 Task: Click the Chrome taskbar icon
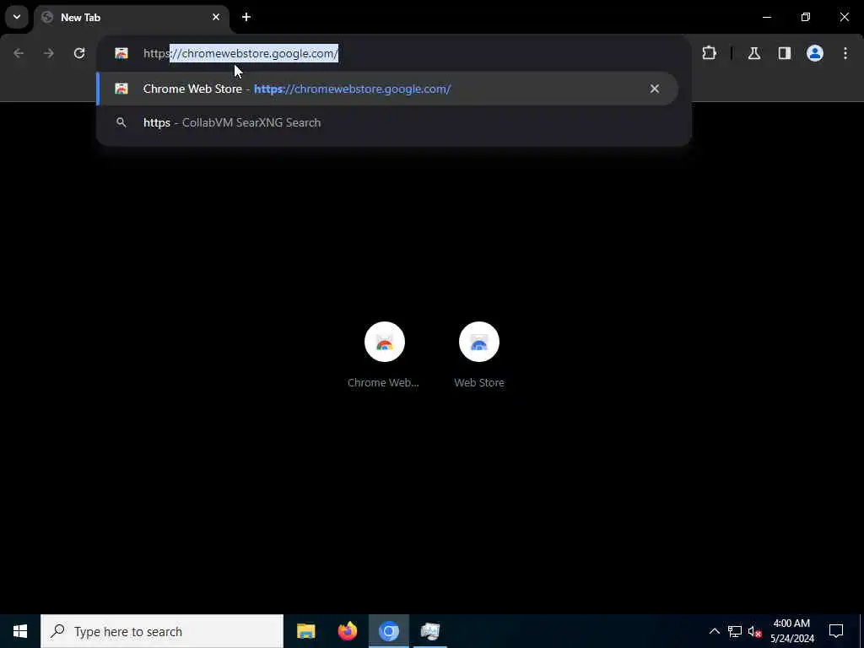[x=389, y=631]
